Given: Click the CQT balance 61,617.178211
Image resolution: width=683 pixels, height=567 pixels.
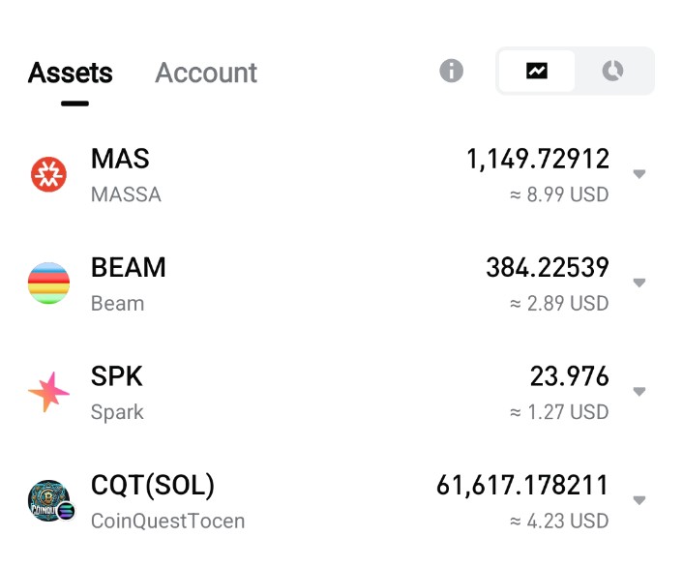Looking at the screenshot, I should (x=522, y=485).
